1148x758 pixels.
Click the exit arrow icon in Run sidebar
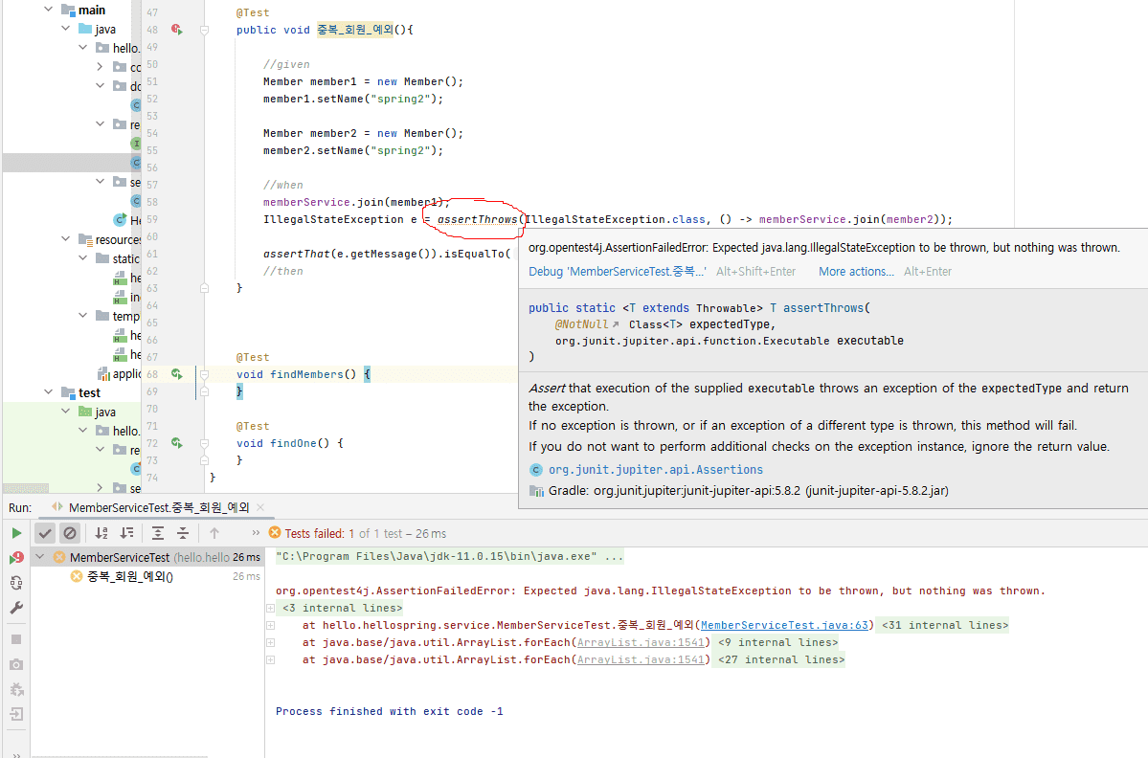click(x=16, y=714)
